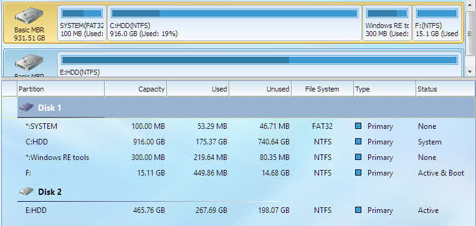Sort by the Unused column header
This screenshot has height=226, width=476.
[260, 89]
